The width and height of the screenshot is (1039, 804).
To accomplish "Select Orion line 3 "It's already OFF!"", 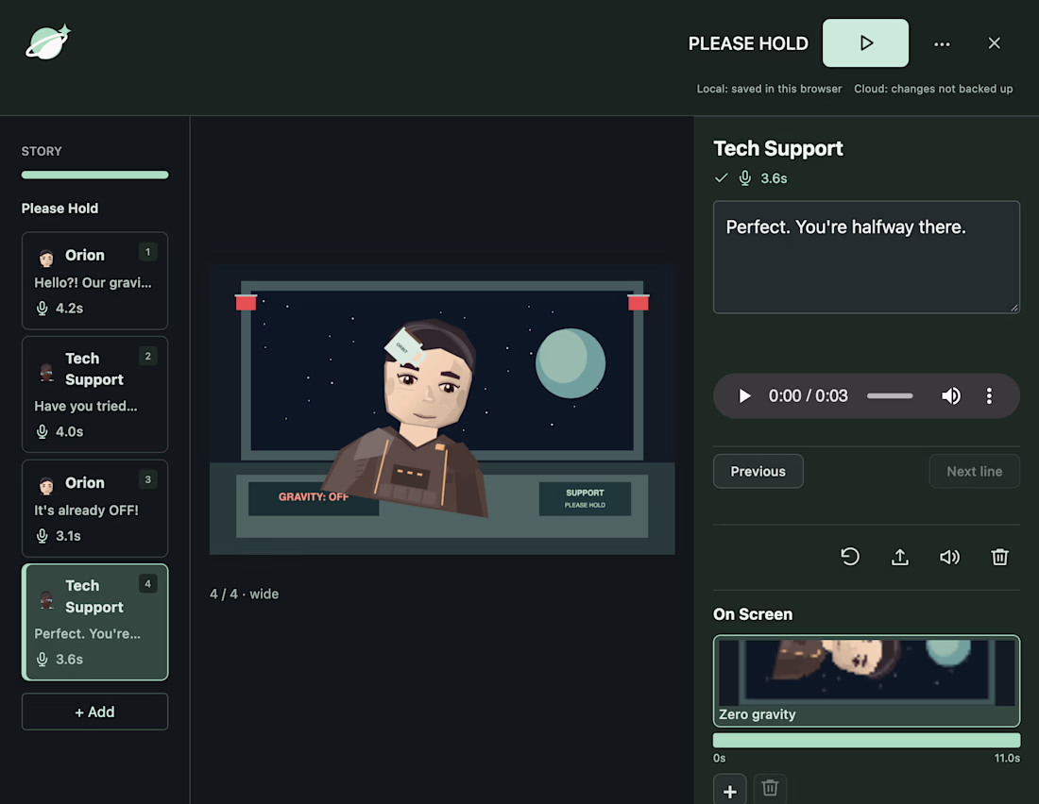I will [x=94, y=508].
